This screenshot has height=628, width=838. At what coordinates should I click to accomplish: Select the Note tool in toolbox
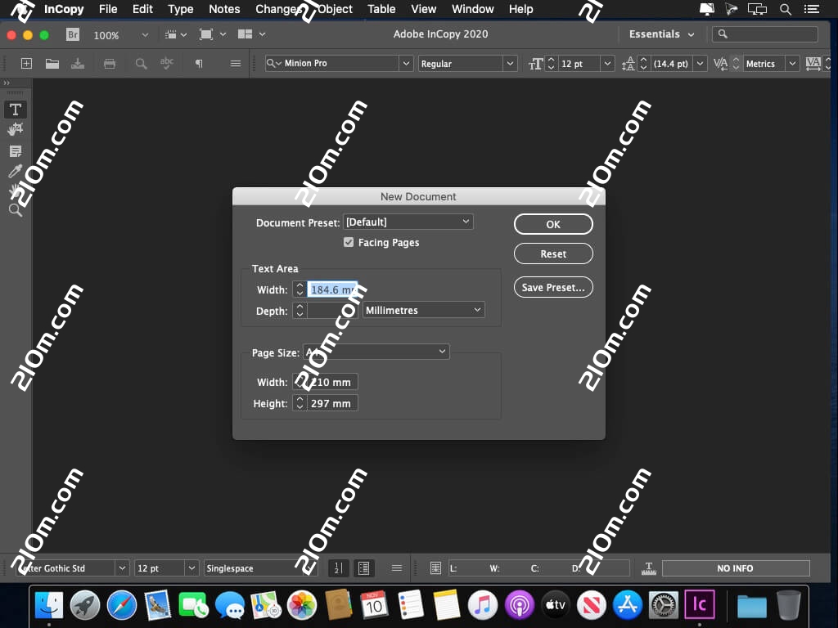pos(15,151)
